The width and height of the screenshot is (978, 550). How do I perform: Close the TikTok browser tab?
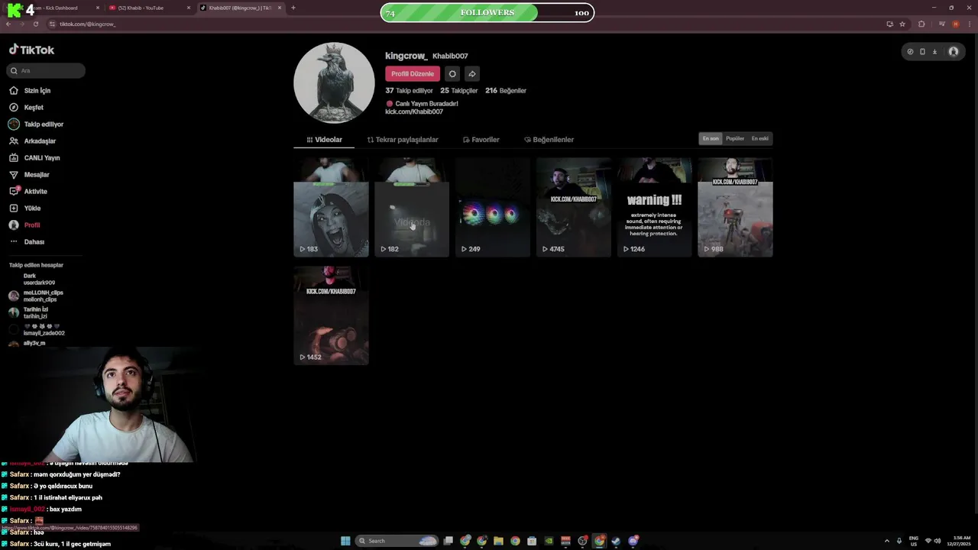pos(280,8)
